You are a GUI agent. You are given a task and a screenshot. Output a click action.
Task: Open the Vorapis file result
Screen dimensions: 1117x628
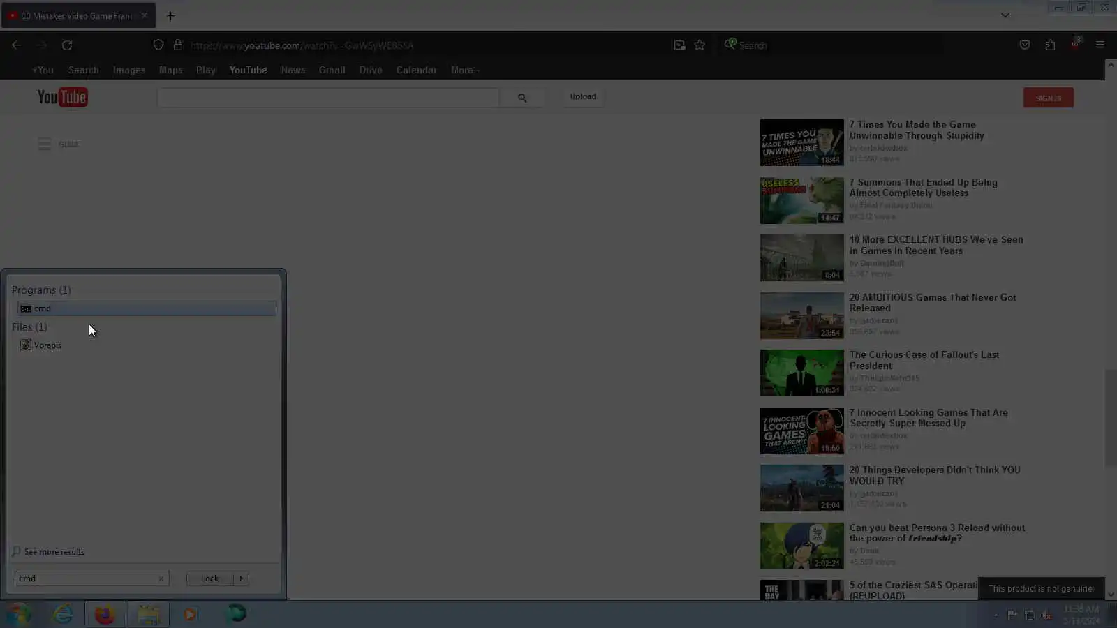coord(47,345)
